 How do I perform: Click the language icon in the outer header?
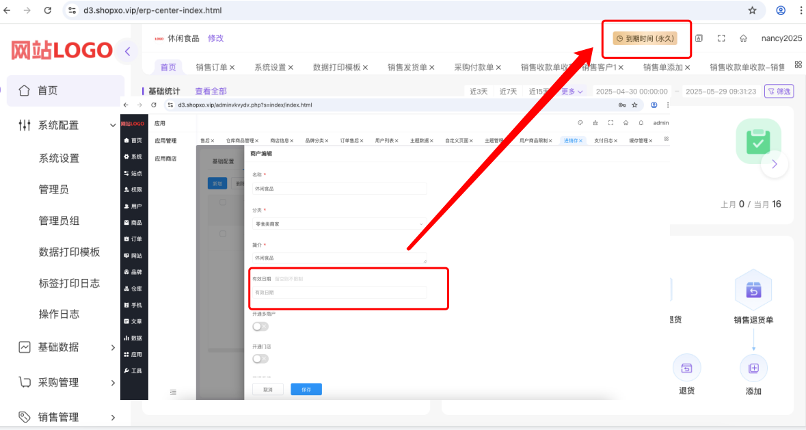point(699,38)
